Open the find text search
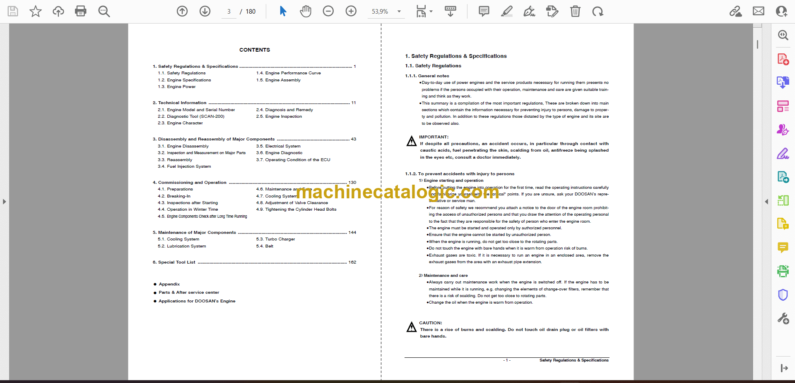Screen dimensions: 795x383 104,11
